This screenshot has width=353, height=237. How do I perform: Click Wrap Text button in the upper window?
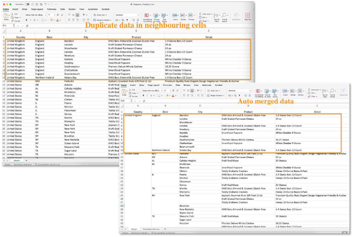(100, 15)
